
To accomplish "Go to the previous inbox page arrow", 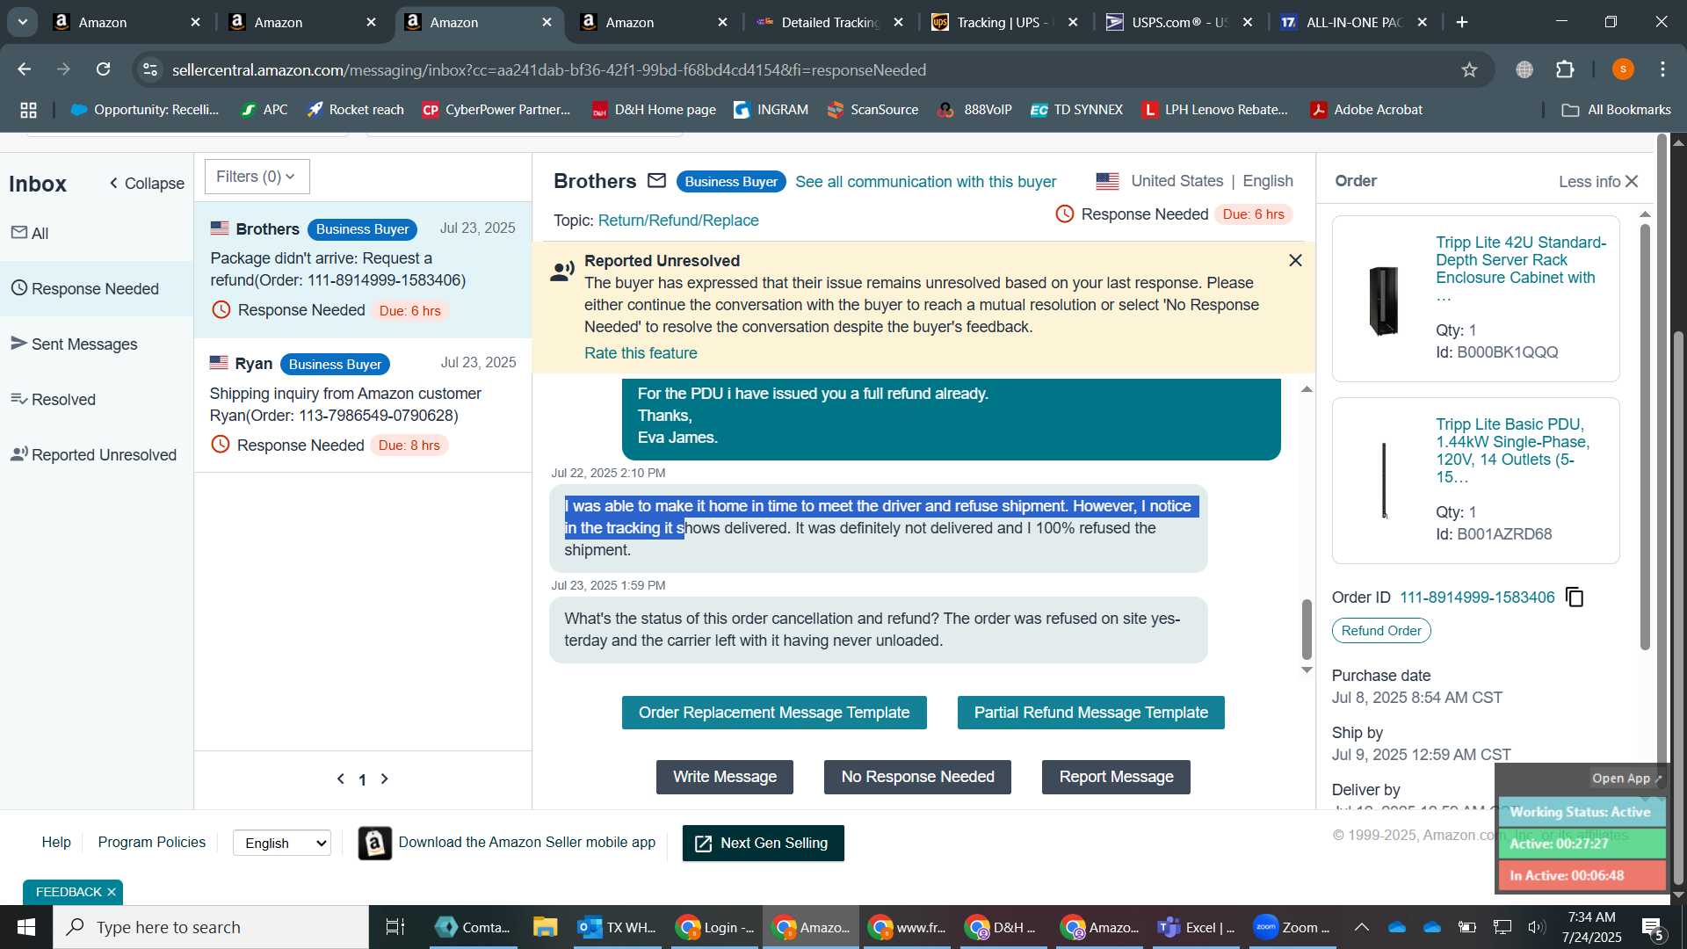I will (341, 779).
